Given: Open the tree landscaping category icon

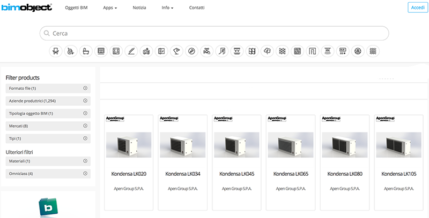Looking at the screenshot, I should point(267,51).
